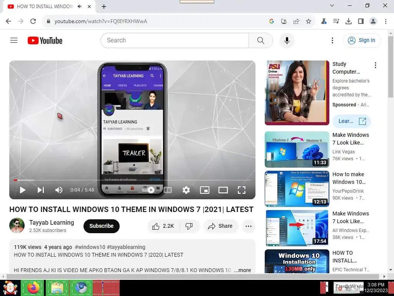Open the Santa Start button
The width and height of the screenshot is (394, 296).
pos(10,288)
